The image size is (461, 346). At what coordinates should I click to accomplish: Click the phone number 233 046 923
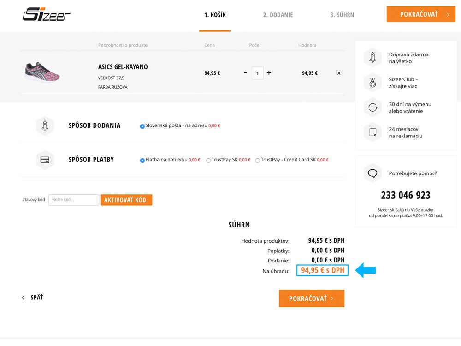405,195
